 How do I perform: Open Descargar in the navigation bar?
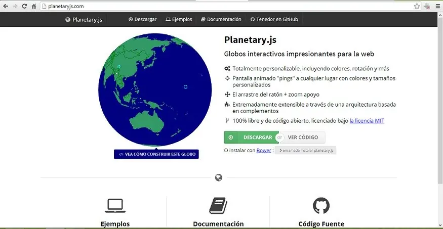tap(142, 19)
